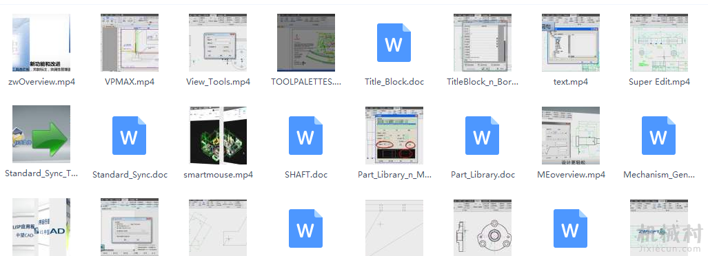
Task: Open the Part_Library.doc document icon
Action: [483, 135]
